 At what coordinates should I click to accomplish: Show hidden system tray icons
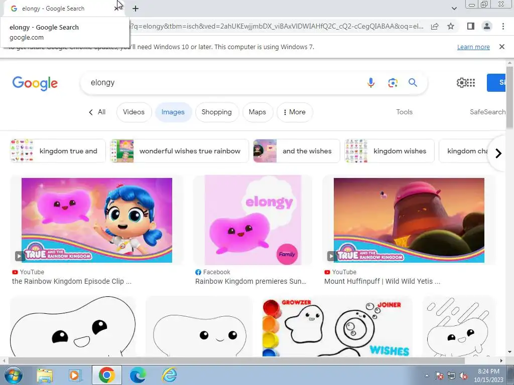427,375
